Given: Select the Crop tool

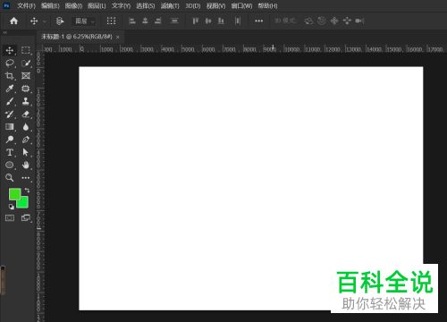Looking at the screenshot, I should (10, 76).
